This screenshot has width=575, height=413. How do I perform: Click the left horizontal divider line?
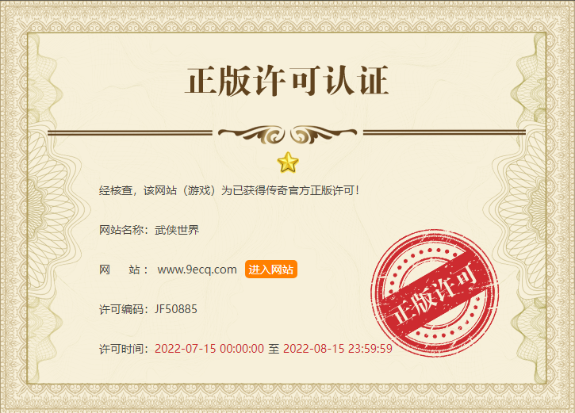pyautogui.click(x=130, y=132)
